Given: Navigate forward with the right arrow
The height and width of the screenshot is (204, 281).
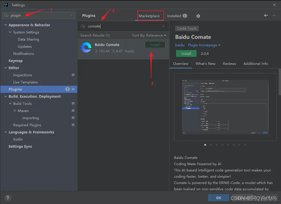Looking at the screenshot, I should (x=274, y=15).
